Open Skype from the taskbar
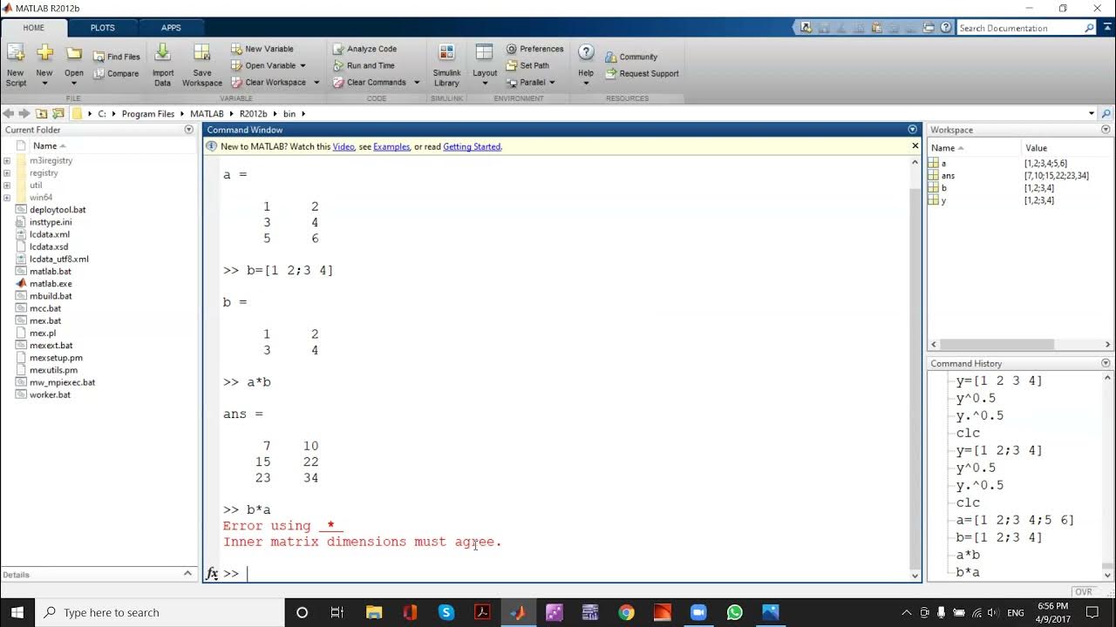 coord(446,612)
